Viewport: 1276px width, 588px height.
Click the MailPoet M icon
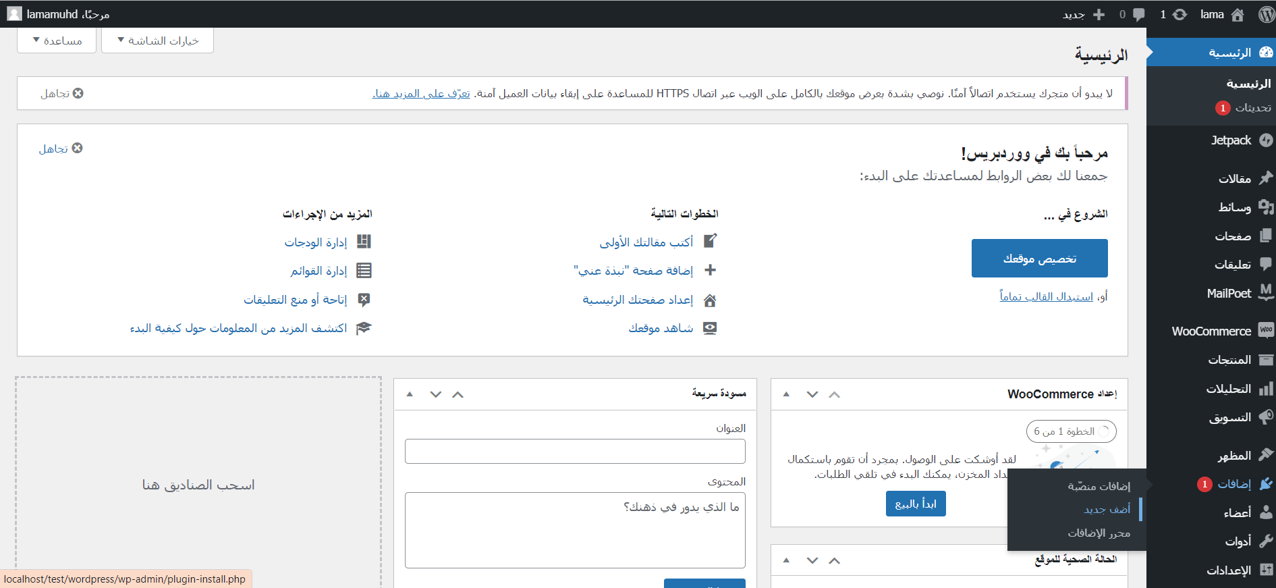click(x=1266, y=292)
